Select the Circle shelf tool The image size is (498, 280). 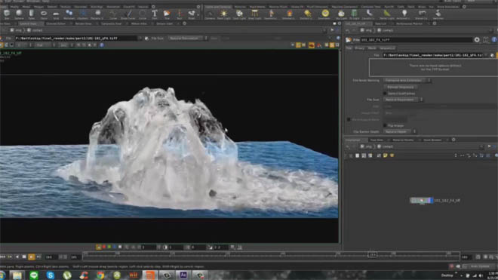[x=143, y=14]
